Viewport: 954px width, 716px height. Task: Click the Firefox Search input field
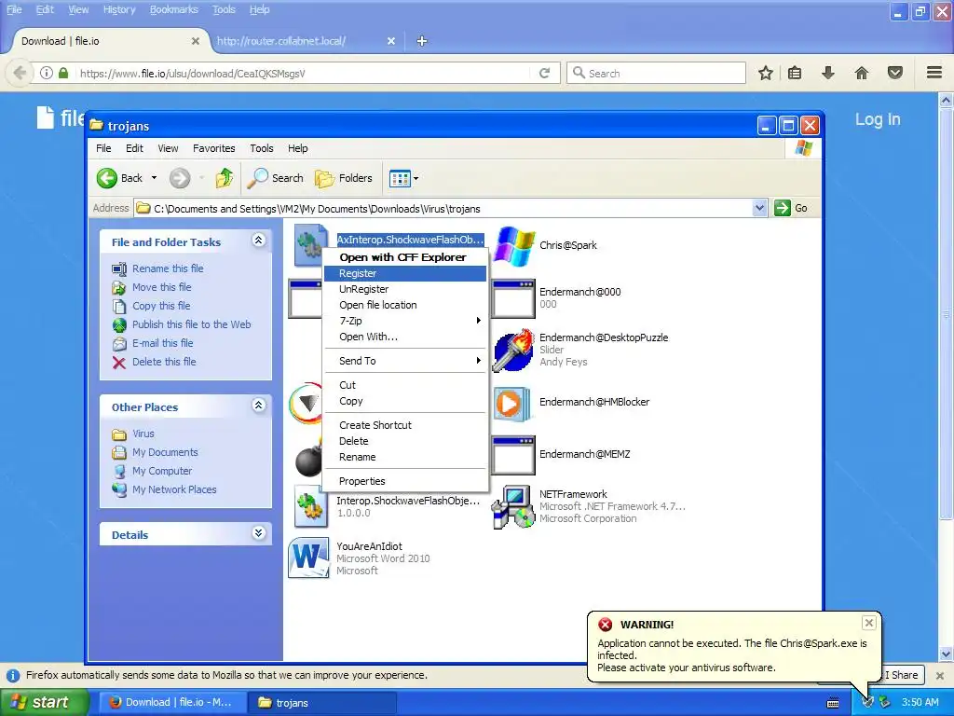click(x=656, y=73)
